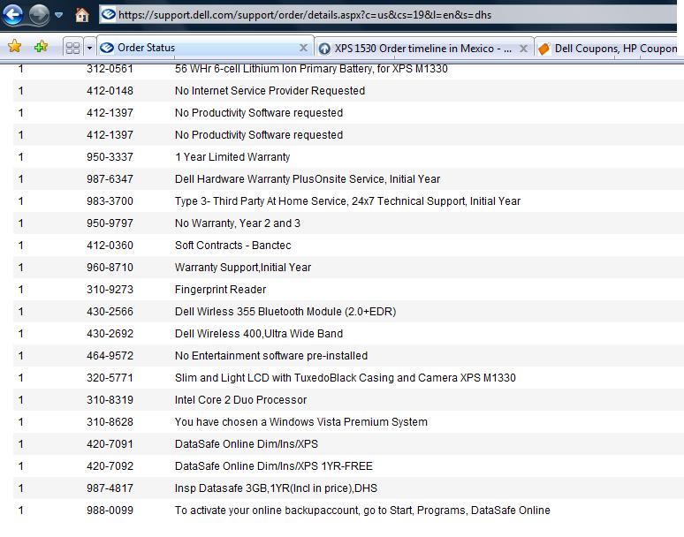Click 'Dell Hardware Warranty PlusOnsite Service' row
The image size is (684, 537).
348,179
